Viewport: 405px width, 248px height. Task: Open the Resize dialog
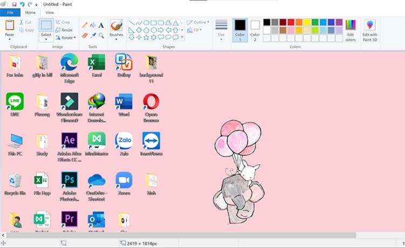pyautogui.click(x=64, y=30)
